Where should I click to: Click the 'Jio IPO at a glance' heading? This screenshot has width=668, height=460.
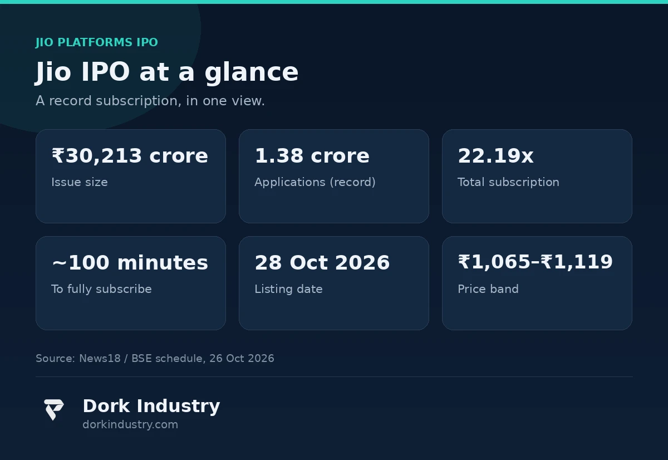pos(167,72)
